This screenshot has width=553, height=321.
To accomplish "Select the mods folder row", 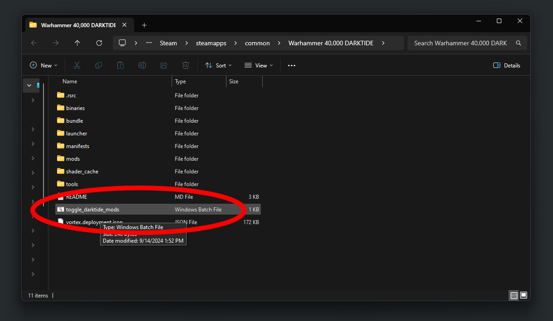I will (x=158, y=158).
